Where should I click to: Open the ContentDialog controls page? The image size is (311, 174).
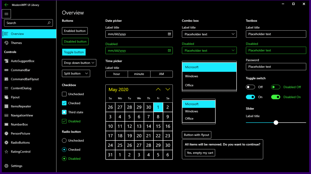[20, 88]
